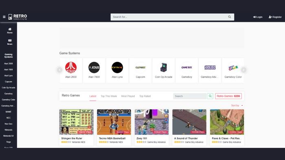Click Nintendo NES label under Shingen the Ruler
Screen dimensions: 285x160
[78, 142]
